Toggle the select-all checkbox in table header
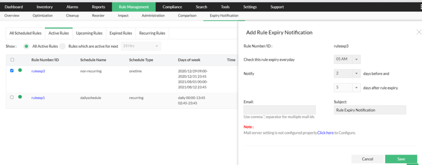This screenshot has height=165, width=422. pyautogui.click(x=12, y=60)
